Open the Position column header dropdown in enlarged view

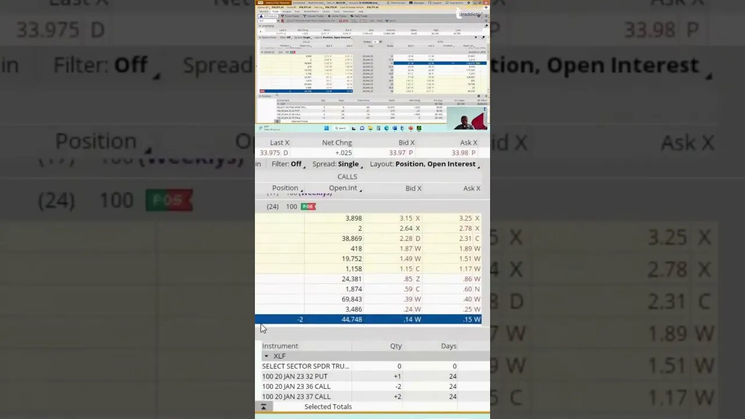(x=287, y=188)
